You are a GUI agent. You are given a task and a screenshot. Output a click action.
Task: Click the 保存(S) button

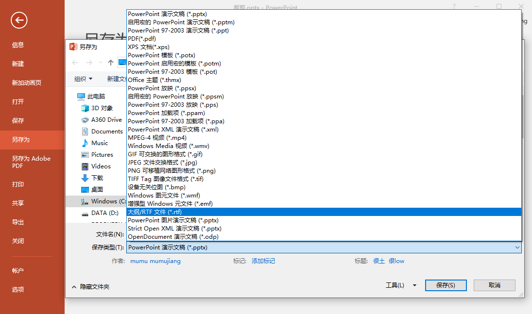pyautogui.click(x=446, y=285)
